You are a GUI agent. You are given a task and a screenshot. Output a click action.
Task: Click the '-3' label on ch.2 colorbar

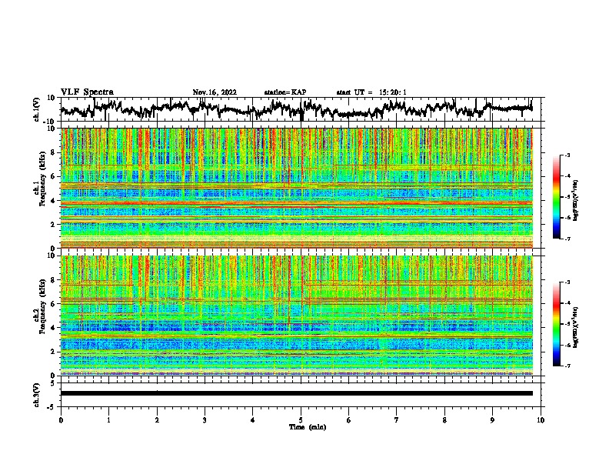(x=567, y=282)
